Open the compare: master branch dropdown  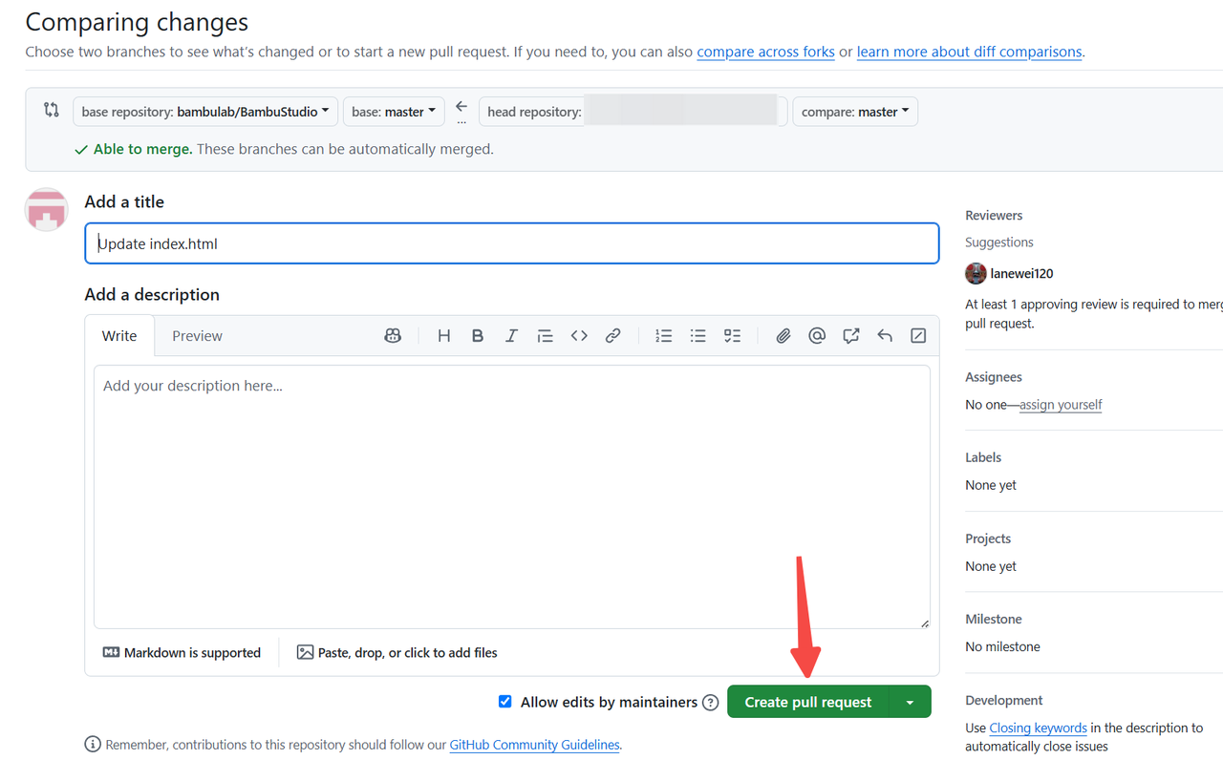coord(855,112)
